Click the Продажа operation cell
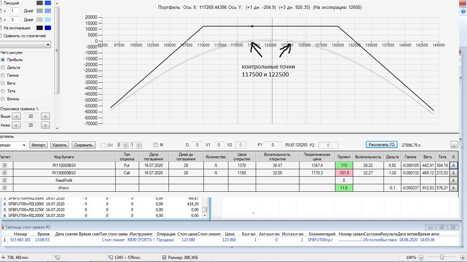Image resolution: width=467 pixels, height=262 pixels. click(165, 240)
